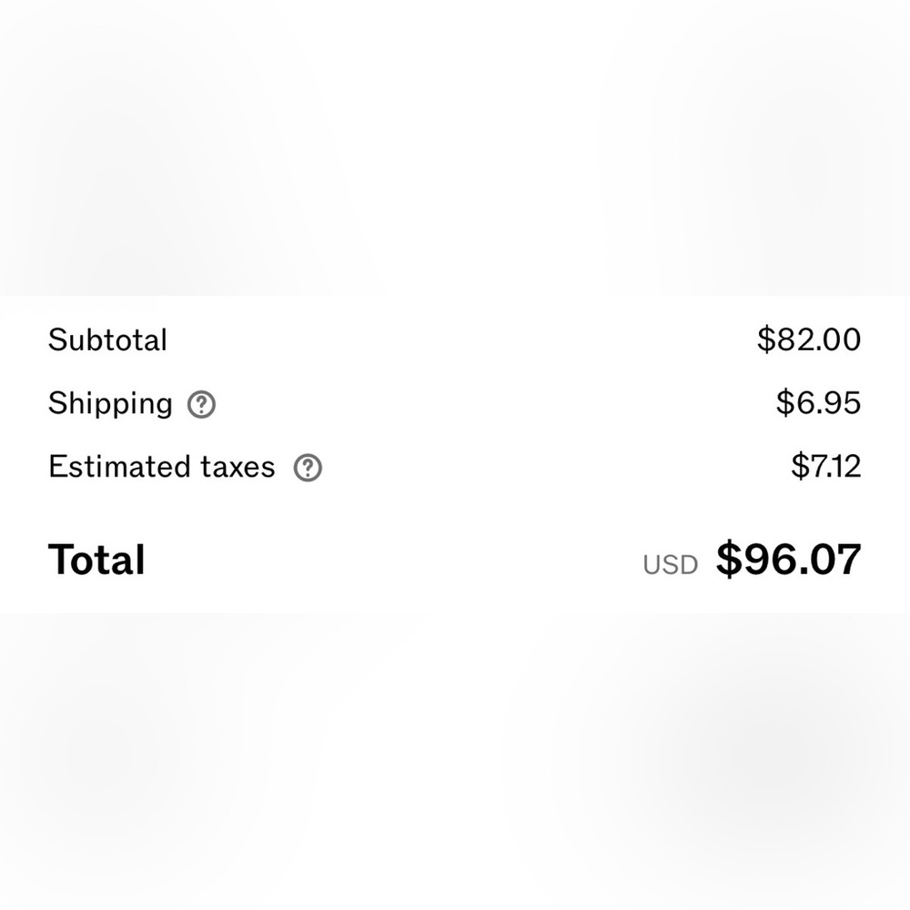Click the grand total price in bold

pyautogui.click(x=788, y=559)
